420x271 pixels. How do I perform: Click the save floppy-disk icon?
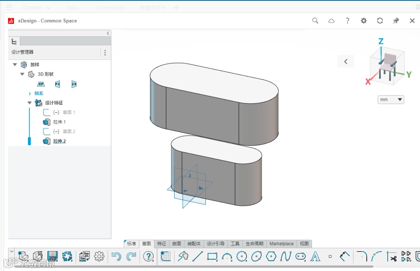coord(52,256)
